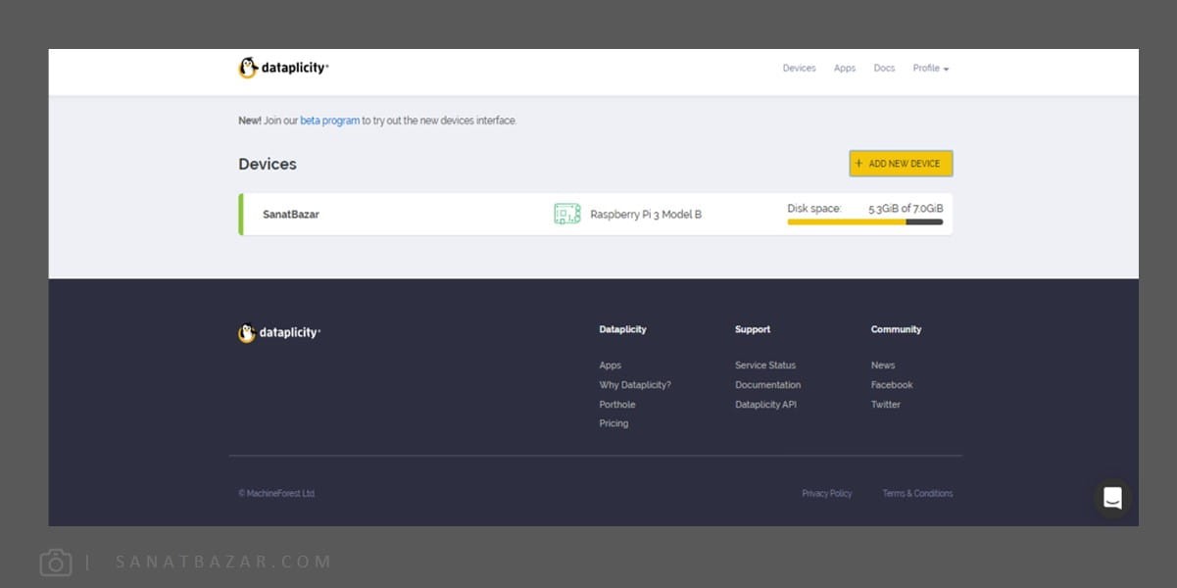This screenshot has height=588, width=1177.
Task: Follow the beta program link
Action: point(329,121)
